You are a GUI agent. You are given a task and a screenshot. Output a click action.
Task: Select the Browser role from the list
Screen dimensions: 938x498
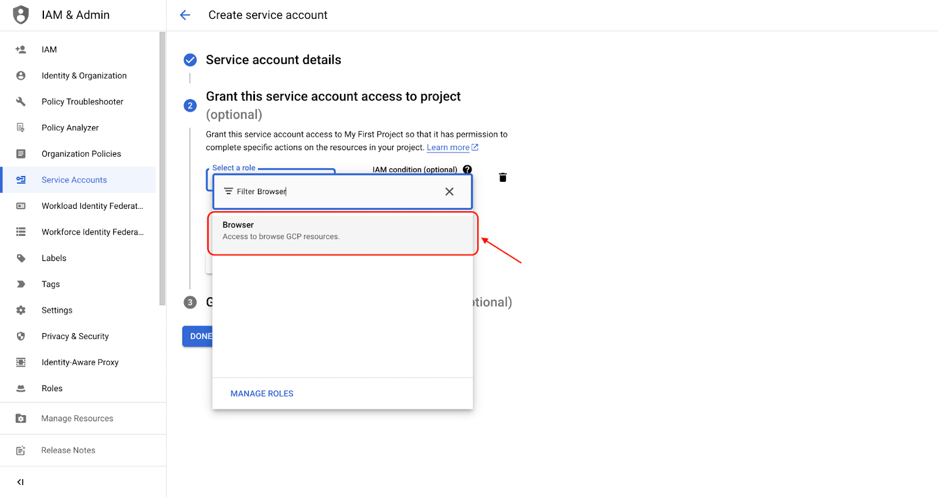pyautogui.click(x=342, y=231)
